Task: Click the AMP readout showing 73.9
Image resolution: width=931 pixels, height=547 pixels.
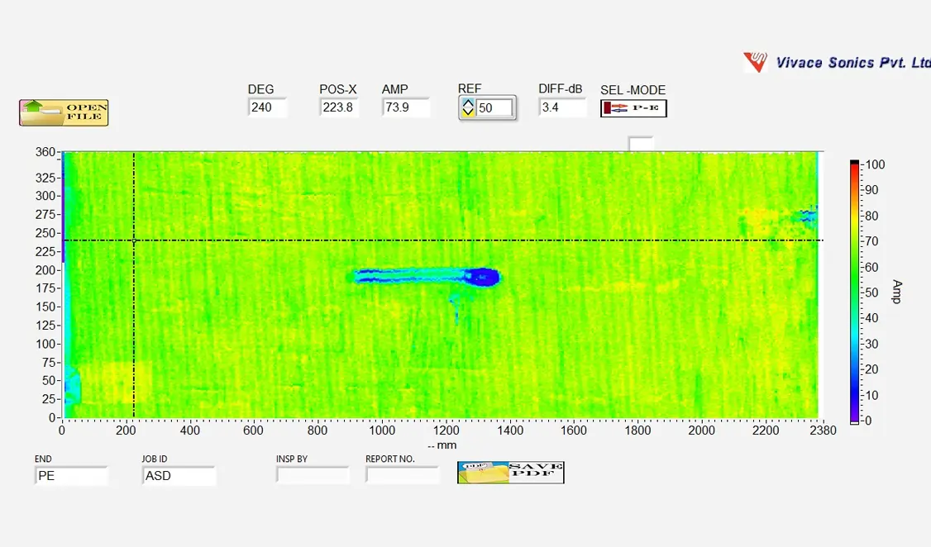Action: 405,107
